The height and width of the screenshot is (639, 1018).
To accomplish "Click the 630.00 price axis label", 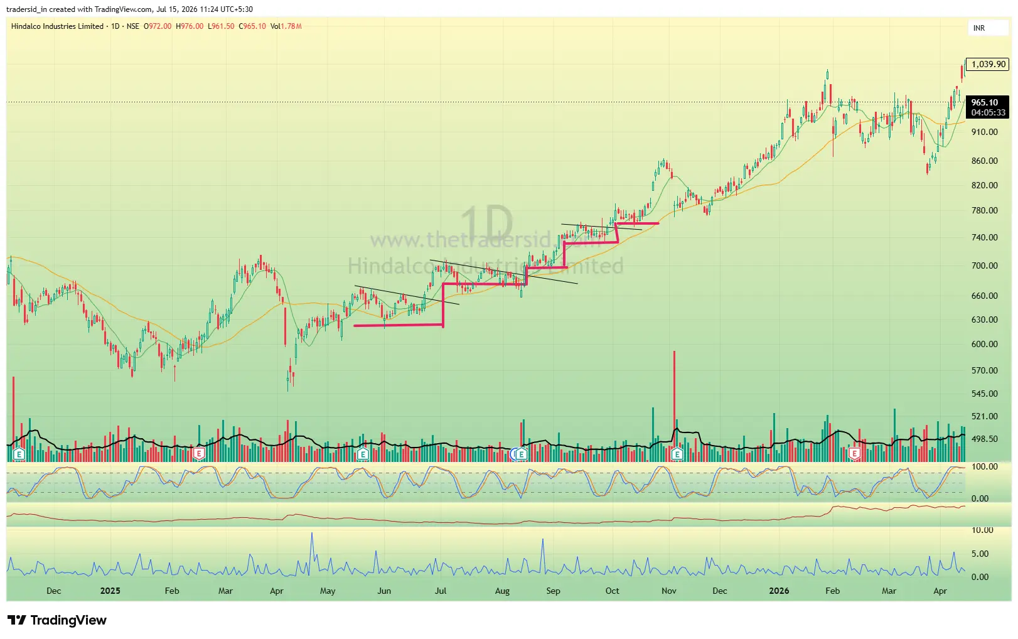I will click(x=984, y=319).
